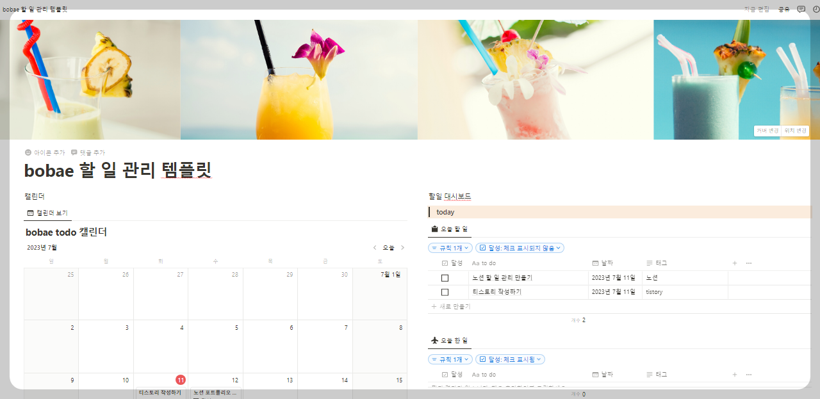Image resolution: width=820 pixels, height=399 pixels.
Task: Open the page history clock icon
Action: 816,9
